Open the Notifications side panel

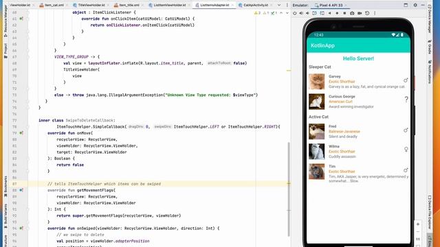pyautogui.click(x=430, y=71)
